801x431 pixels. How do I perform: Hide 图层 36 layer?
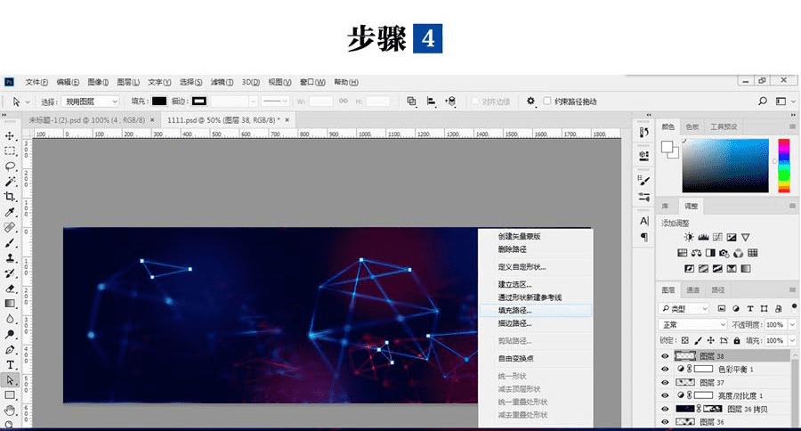(665, 422)
